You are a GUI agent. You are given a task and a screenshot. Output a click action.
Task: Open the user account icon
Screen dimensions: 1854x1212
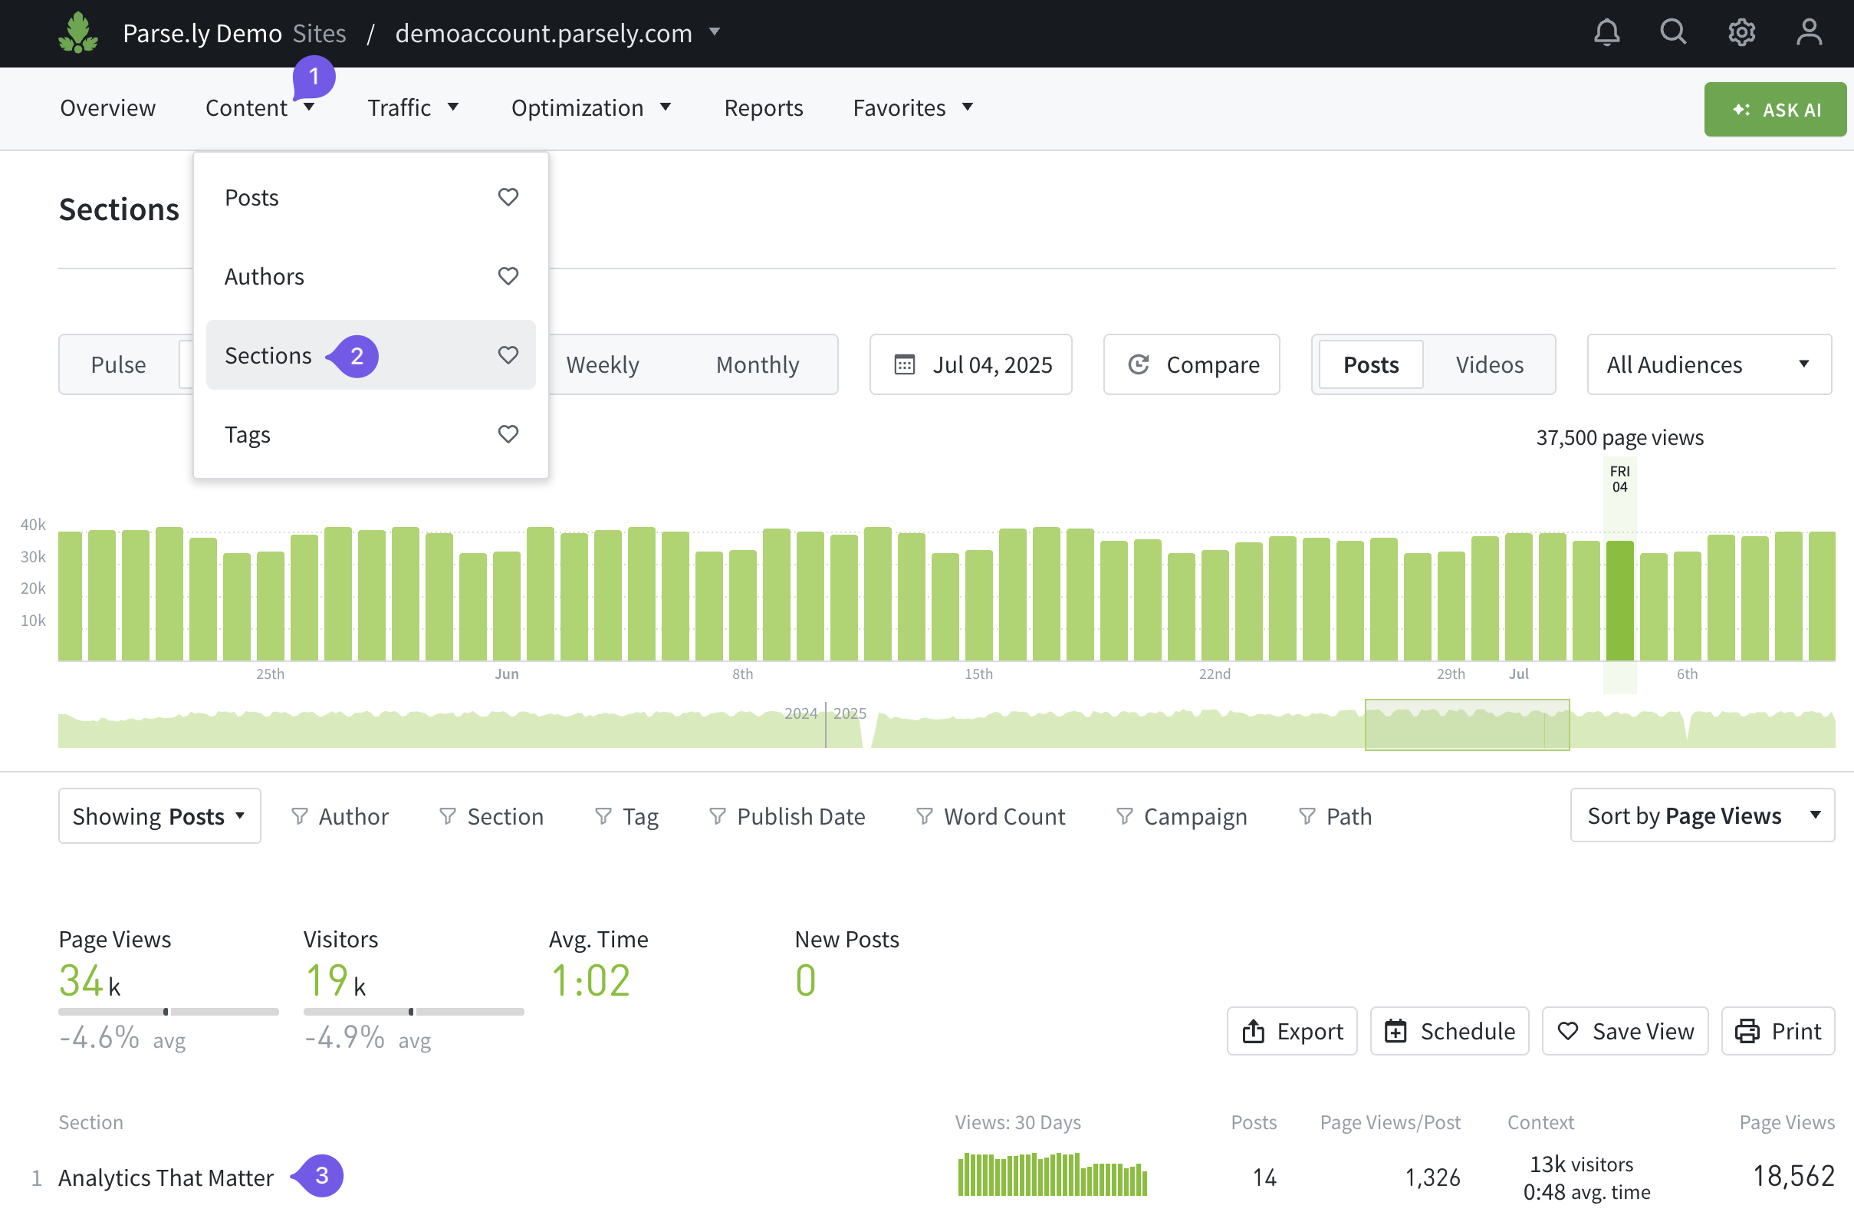click(1808, 33)
